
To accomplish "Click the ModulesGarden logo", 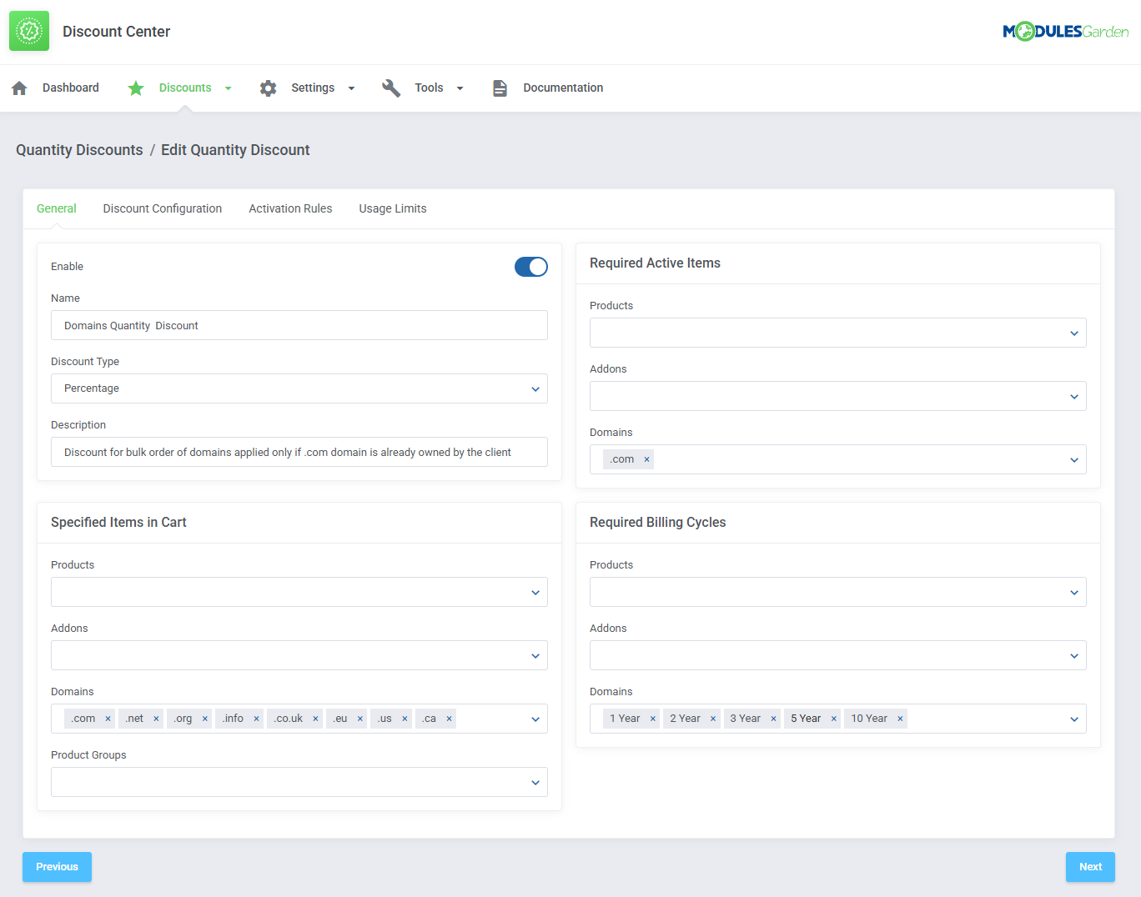I will (1065, 30).
